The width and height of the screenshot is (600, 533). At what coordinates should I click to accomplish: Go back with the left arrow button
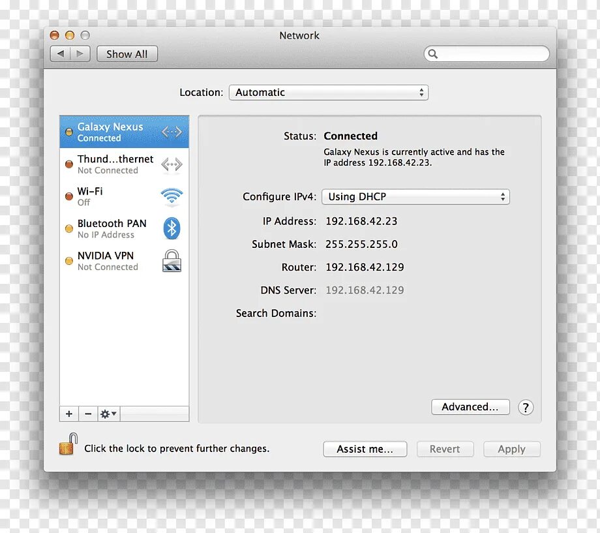[x=61, y=54]
